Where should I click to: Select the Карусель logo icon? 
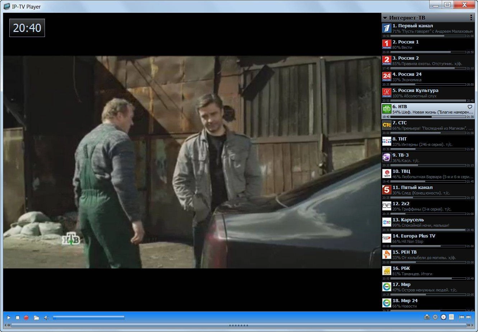point(386,222)
